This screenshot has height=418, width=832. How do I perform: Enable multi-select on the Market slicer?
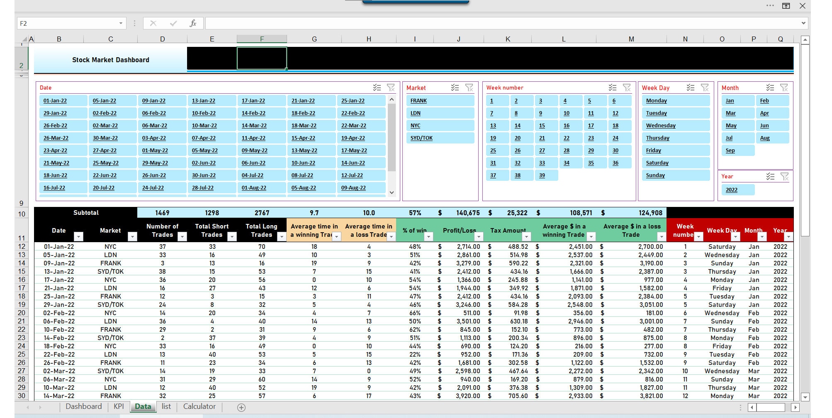pos(455,87)
